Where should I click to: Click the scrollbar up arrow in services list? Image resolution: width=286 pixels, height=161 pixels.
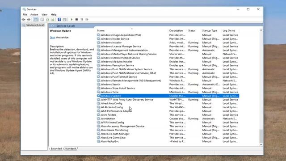point(261,30)
